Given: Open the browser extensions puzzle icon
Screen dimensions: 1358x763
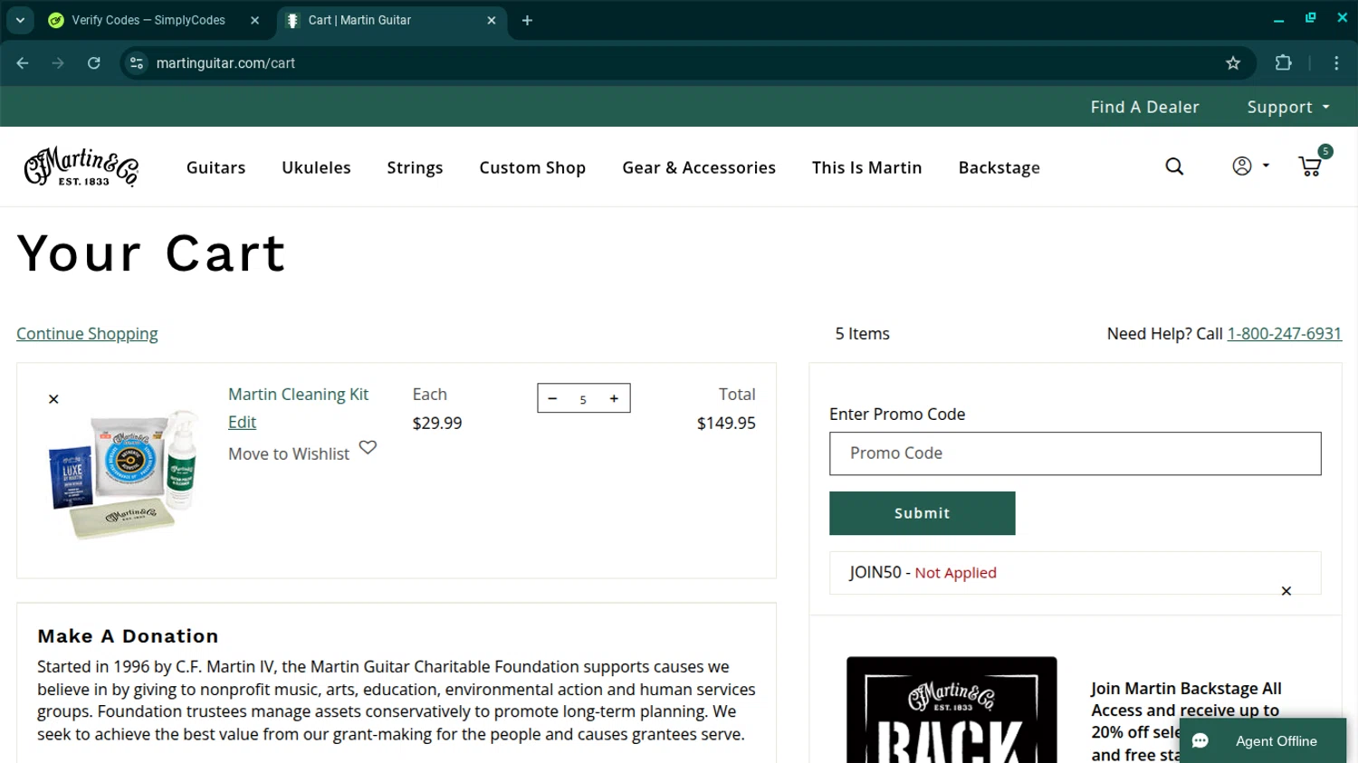Looking at the screenshot, I should (1283, 63).
